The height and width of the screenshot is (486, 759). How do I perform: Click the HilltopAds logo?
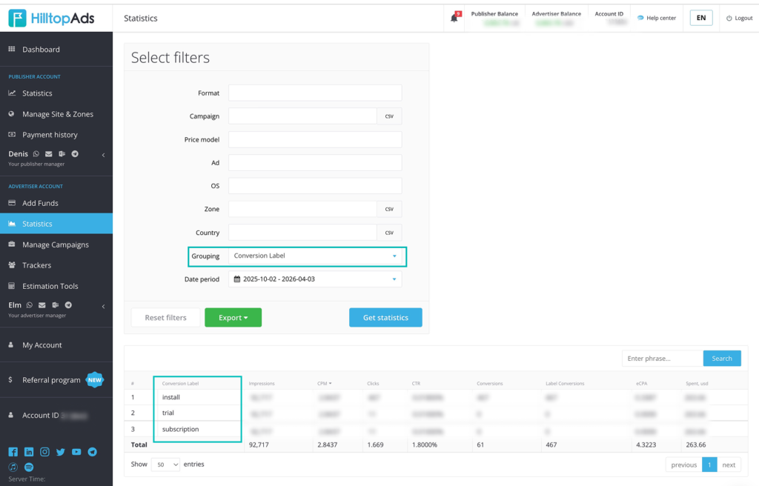point(52,19)
